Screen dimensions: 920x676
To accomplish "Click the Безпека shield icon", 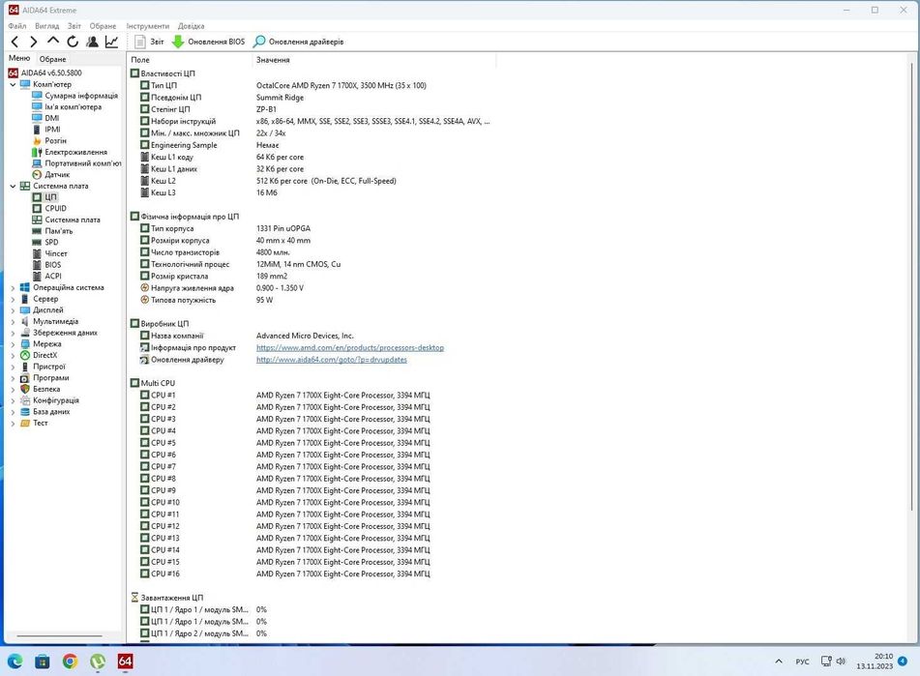I will [x=24, y=389].
